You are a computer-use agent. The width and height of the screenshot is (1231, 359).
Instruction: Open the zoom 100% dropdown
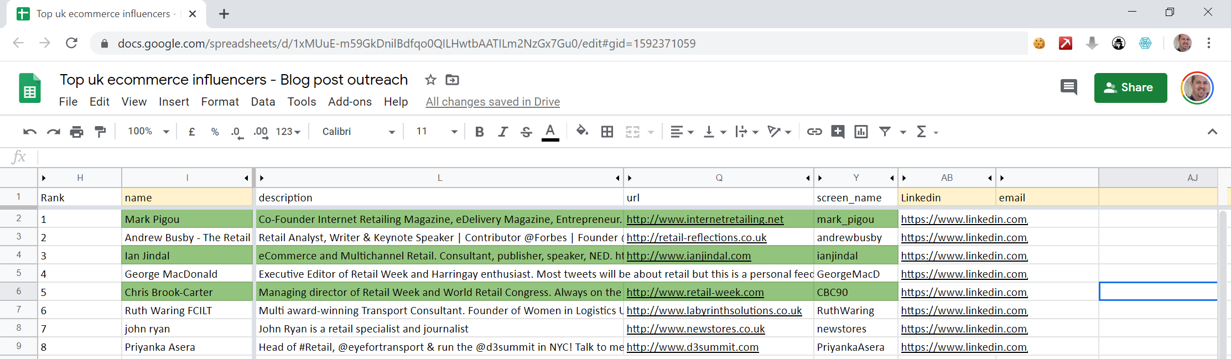tap(148, 132)
